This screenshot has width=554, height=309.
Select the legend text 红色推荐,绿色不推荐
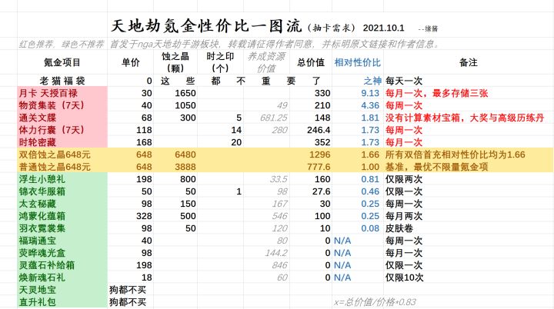tap(62, 44)
